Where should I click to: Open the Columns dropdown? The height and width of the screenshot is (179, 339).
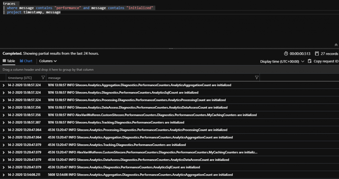click(48, 61)
